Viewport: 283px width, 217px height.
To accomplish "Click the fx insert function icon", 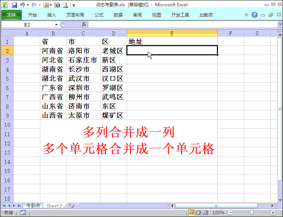I will click(84, 24).
